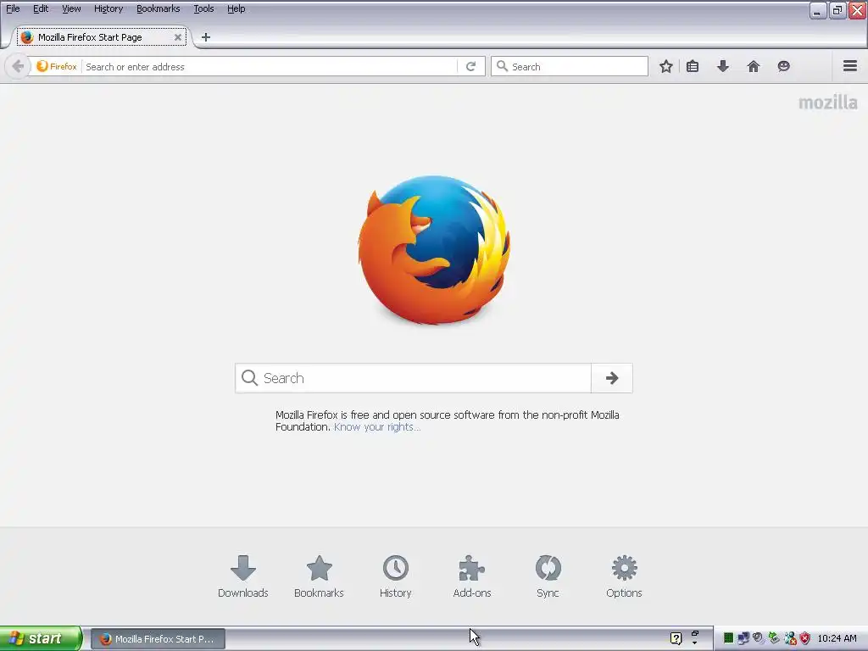This screenshot has height=651, width=868.
Task: Open the History menu in menu bar
Action: click(108, 8)
